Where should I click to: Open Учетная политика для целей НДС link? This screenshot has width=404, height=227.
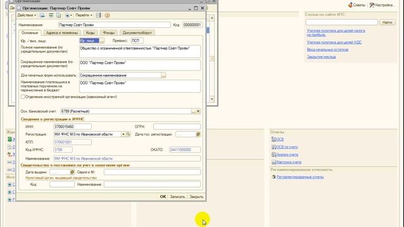tap(334, 42)
